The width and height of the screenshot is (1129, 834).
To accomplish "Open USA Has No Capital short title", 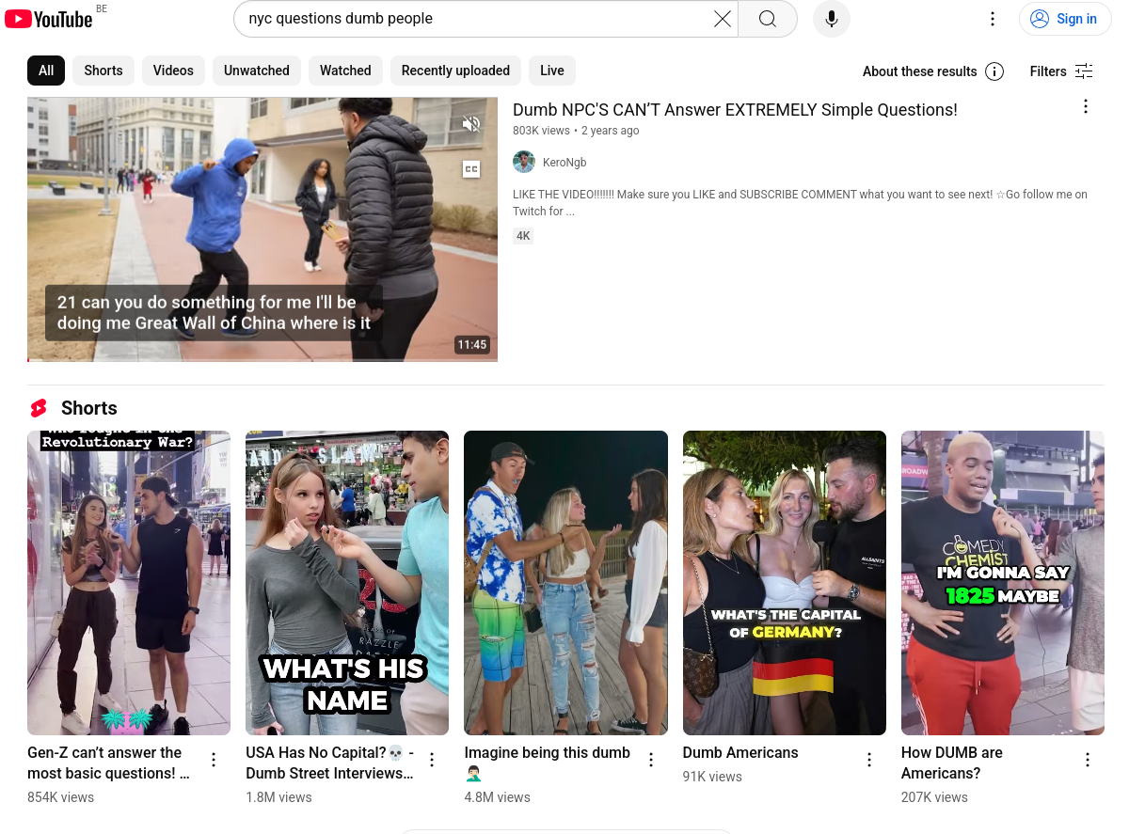I will (330, 763).
